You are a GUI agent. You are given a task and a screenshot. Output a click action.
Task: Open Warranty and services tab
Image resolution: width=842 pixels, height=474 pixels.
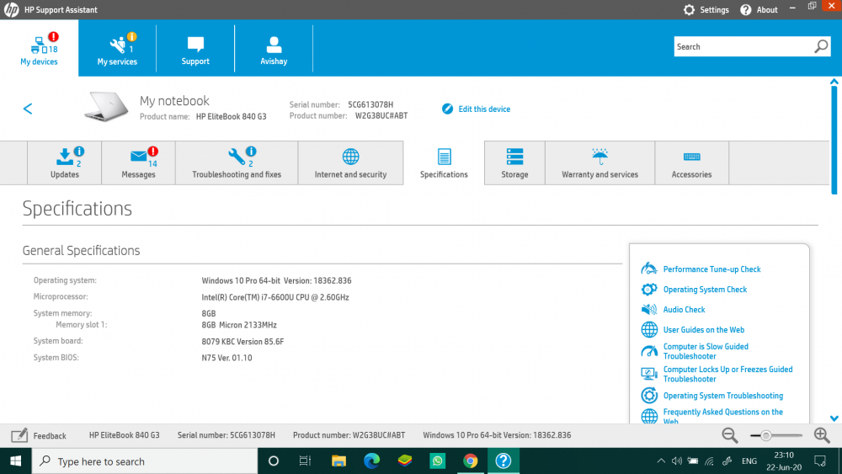coord(600,163)
